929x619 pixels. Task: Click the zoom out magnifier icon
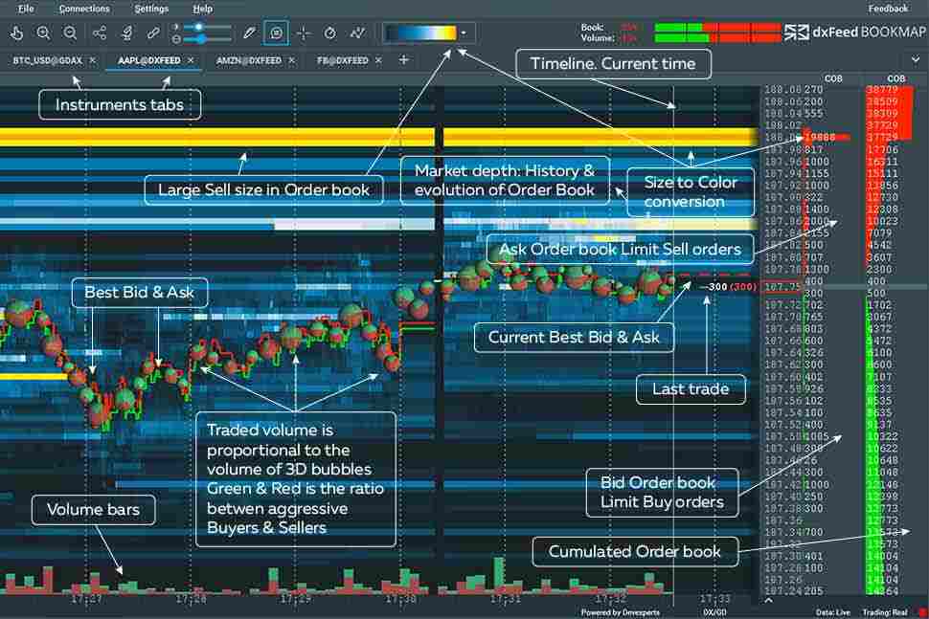70,33
